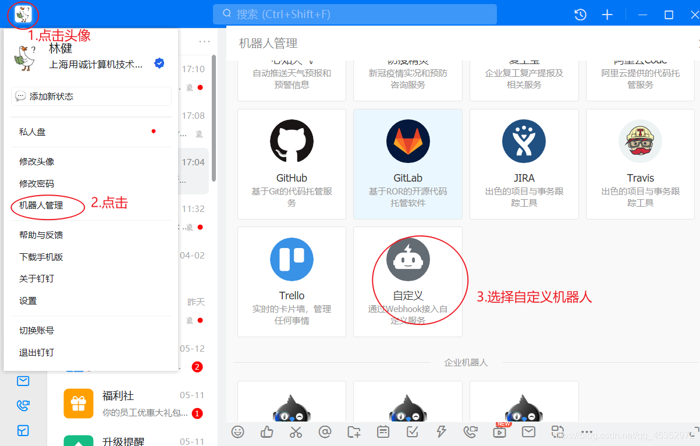This screenshot has width=700, height=446.
Task: Select the JIRA robot card
Action: (524, 164)
